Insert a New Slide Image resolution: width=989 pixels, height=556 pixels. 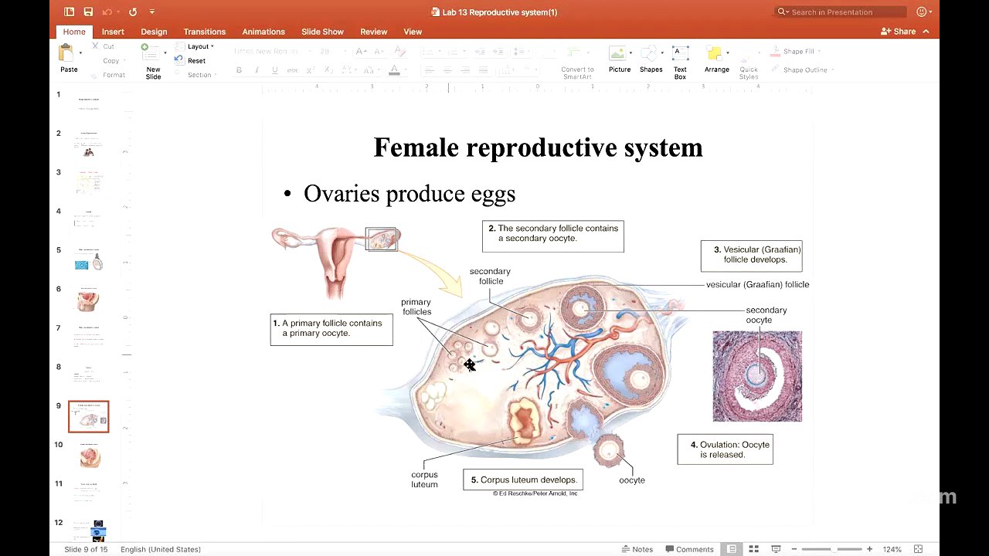pyautogui.click(x=153, y=62)
